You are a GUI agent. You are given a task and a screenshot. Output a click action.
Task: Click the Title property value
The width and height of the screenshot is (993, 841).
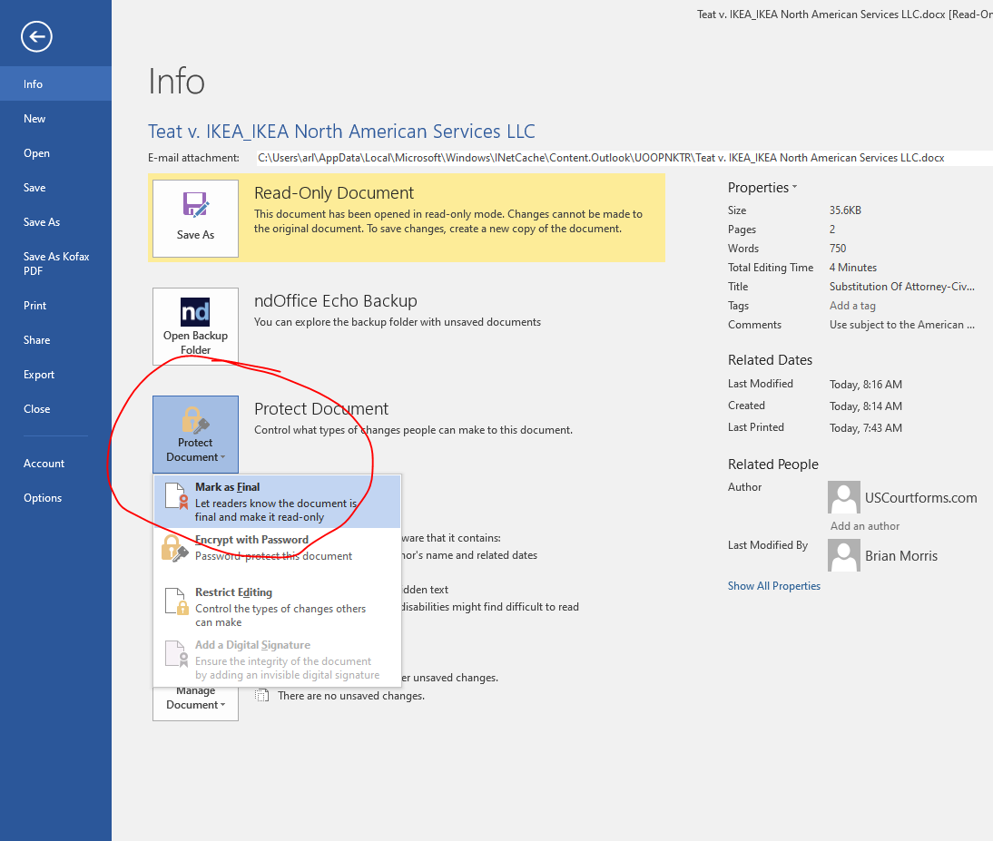click(902, 287)
